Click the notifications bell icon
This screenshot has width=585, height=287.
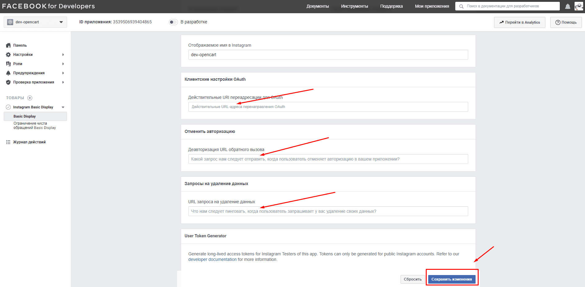pos(567,6)
